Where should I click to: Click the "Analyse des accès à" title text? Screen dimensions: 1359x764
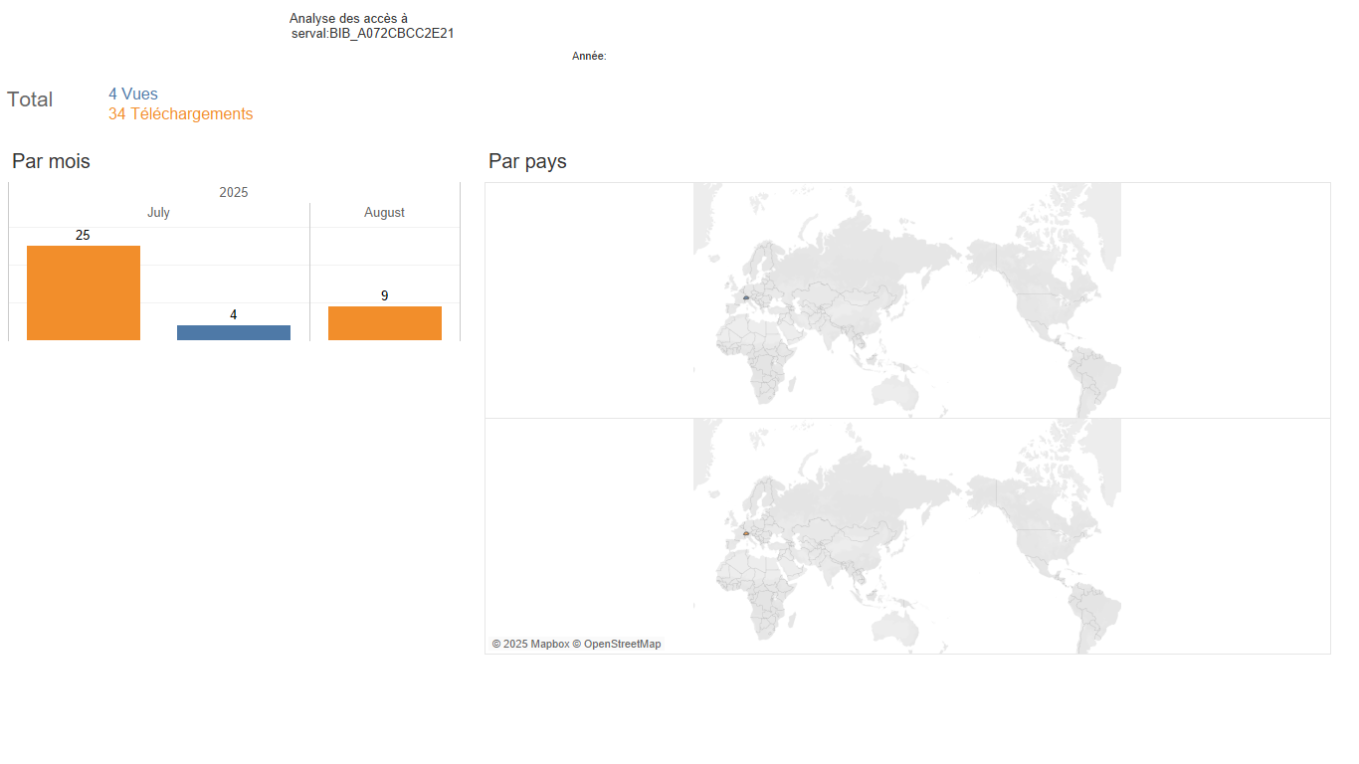(348, 19)
